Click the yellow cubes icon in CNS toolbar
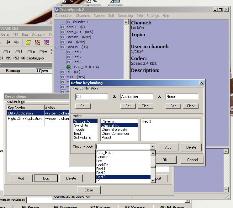Image resolution: width=233 pixels, height=208 pixels. (29, 43)
